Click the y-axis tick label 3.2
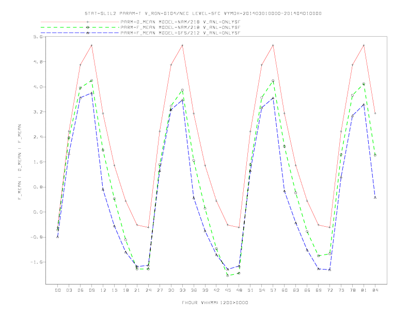The height and width of the screenshot is (316, 409). point(38,112)
